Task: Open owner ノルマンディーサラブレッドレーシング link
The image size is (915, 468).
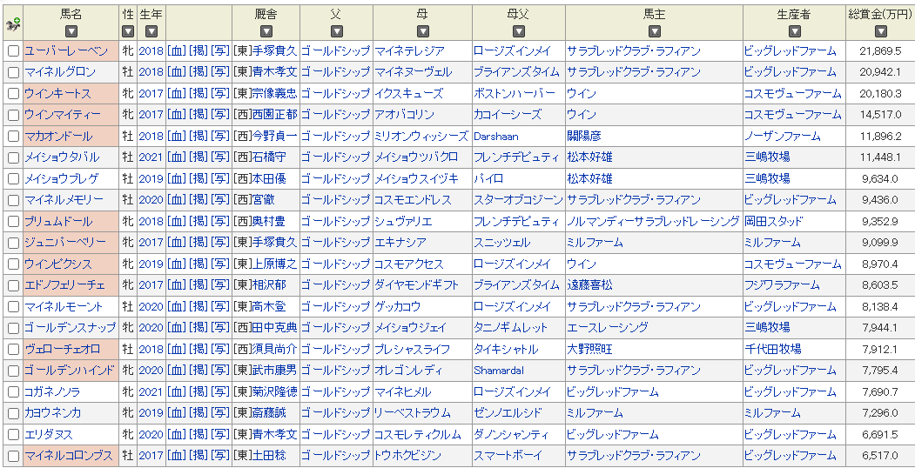Action: click(x=653, y=222)
